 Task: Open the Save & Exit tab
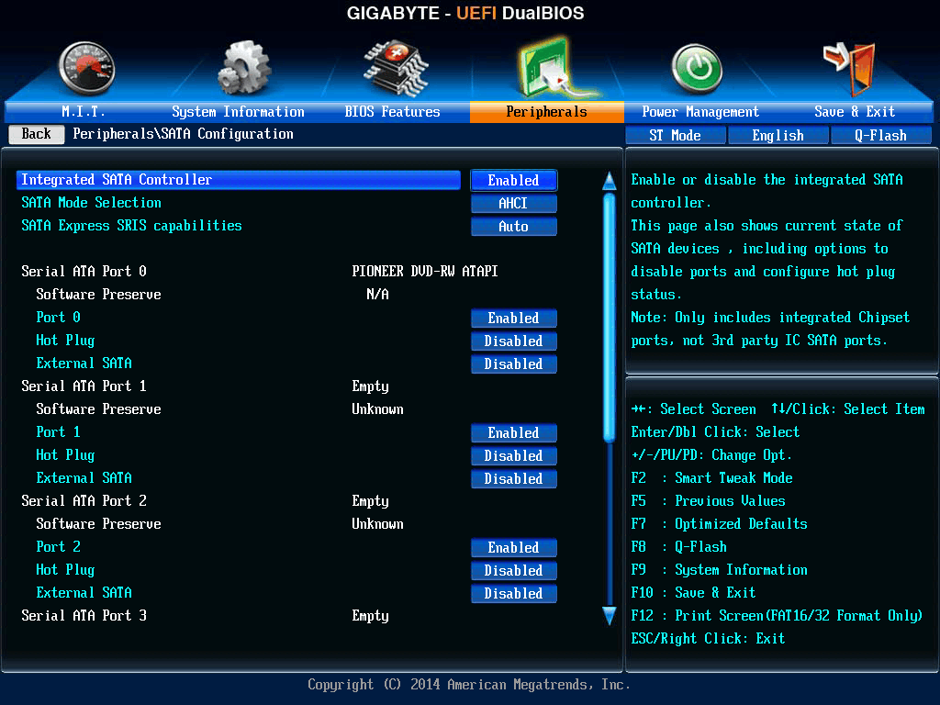click(855, 112)
